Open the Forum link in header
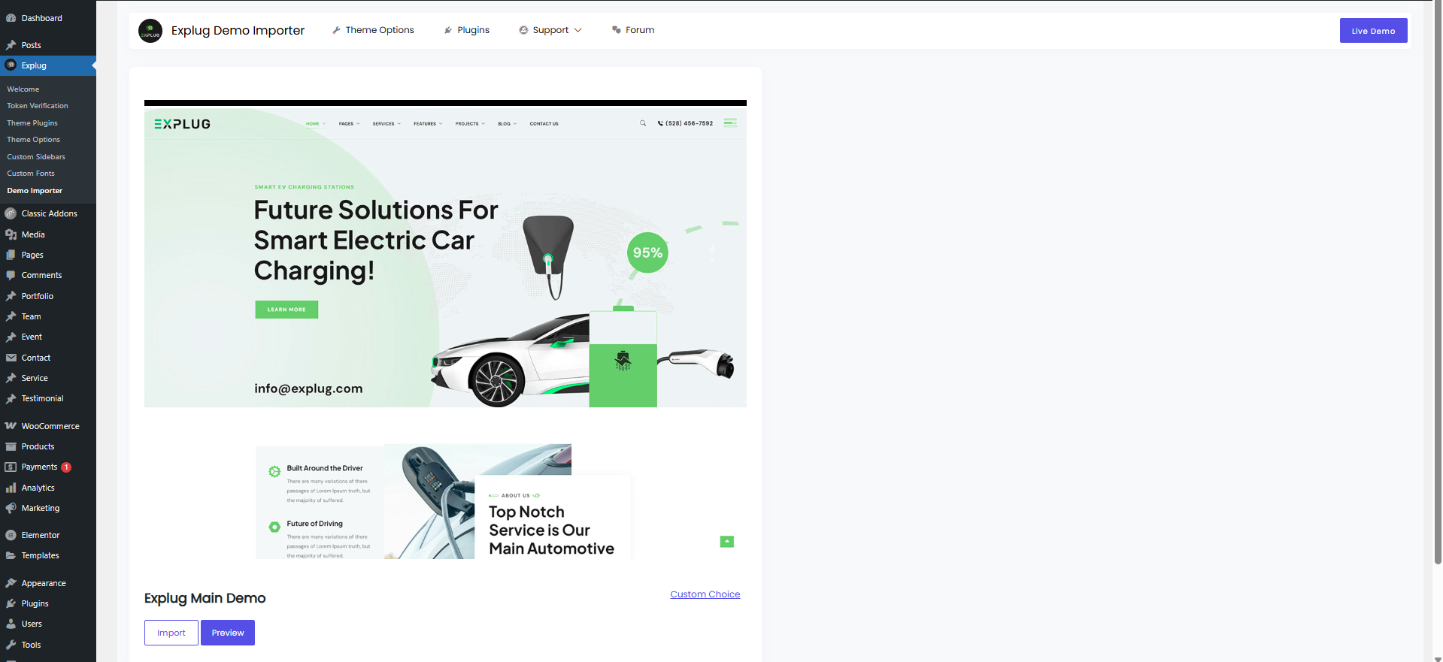Image resolution: width=1443 pixels, height=662 pixels. point(633,30)
